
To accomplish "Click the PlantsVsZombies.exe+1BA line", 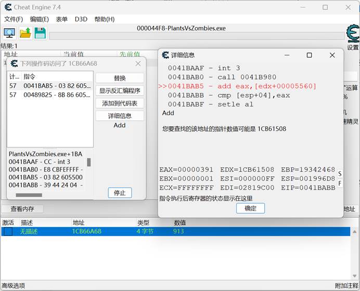I will [45, 154].
